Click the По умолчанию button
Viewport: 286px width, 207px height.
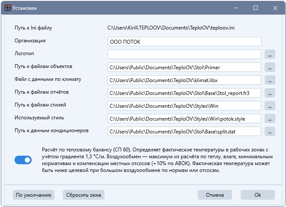33,195
